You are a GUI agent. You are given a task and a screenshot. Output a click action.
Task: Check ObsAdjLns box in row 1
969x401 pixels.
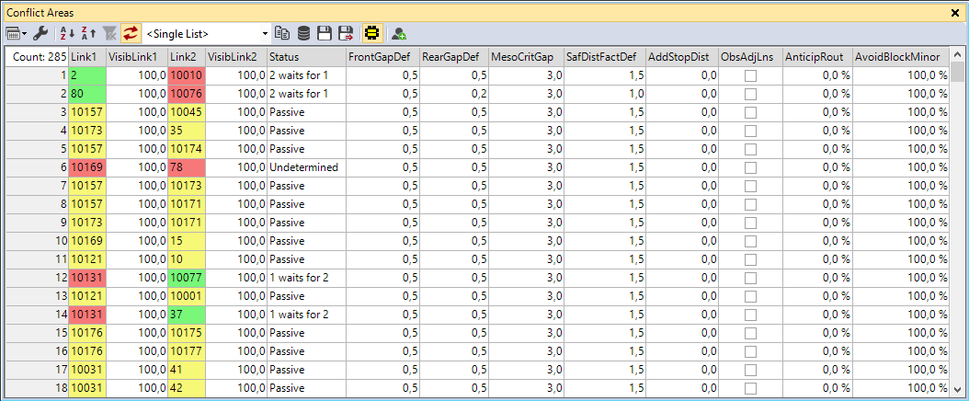pos(750,75)
